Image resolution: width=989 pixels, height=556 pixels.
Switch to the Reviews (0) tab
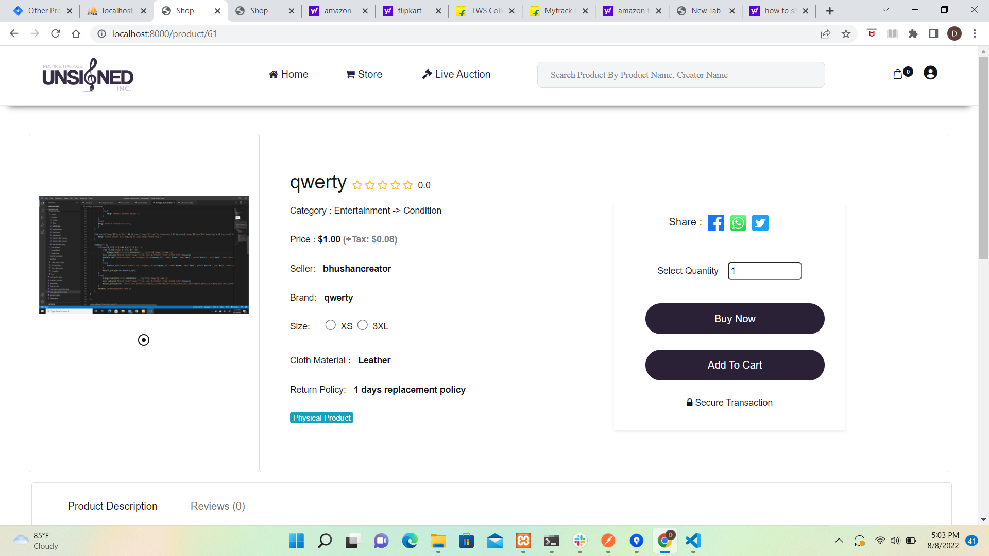pyautogui.click(x=217, y=506)
